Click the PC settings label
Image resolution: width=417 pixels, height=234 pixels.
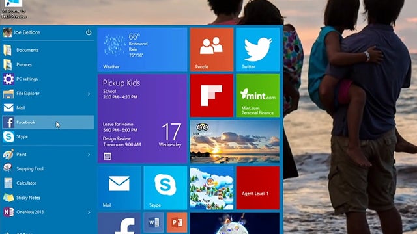point(27,79)
